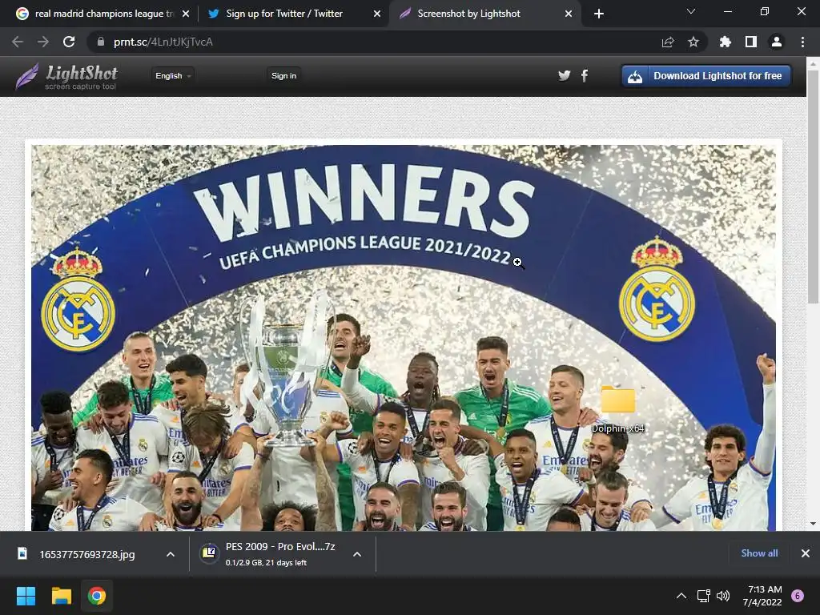Open the network tray icon
820x615 pixels.
point(703,596)
